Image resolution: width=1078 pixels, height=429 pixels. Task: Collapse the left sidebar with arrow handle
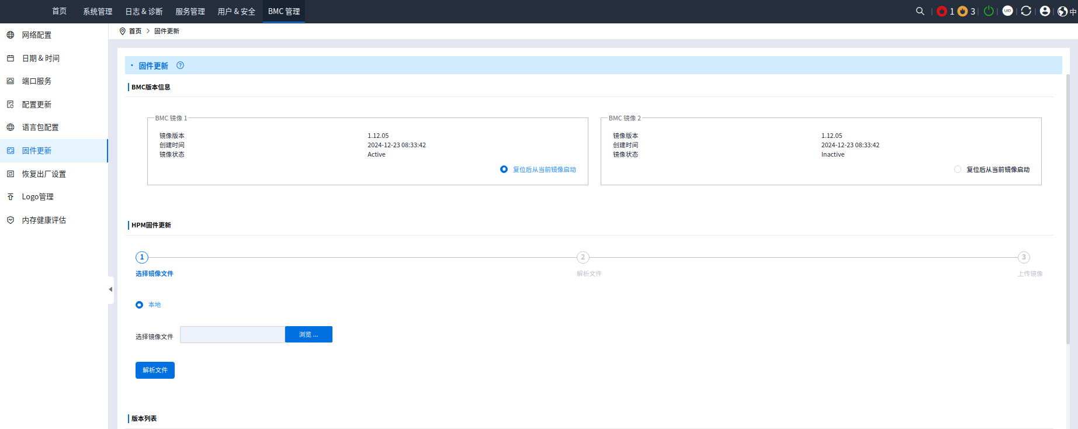[110, 289]
